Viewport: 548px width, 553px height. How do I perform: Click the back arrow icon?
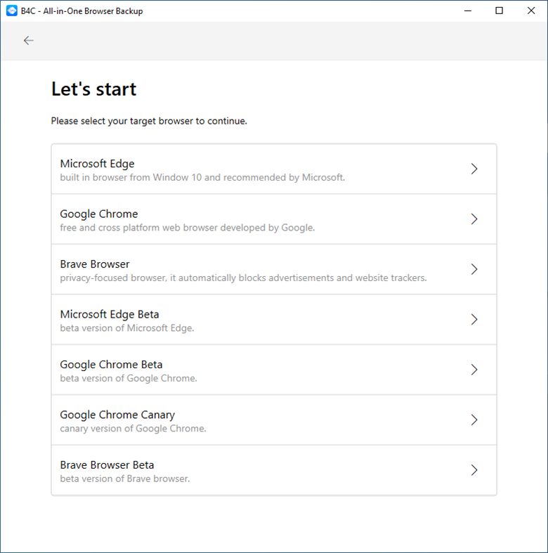tap(28, 41)
